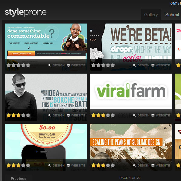This screenshot has height=181, width=181.
Task: Open the 'Scaling the Peaks' thumbnail
Action: 131,147
